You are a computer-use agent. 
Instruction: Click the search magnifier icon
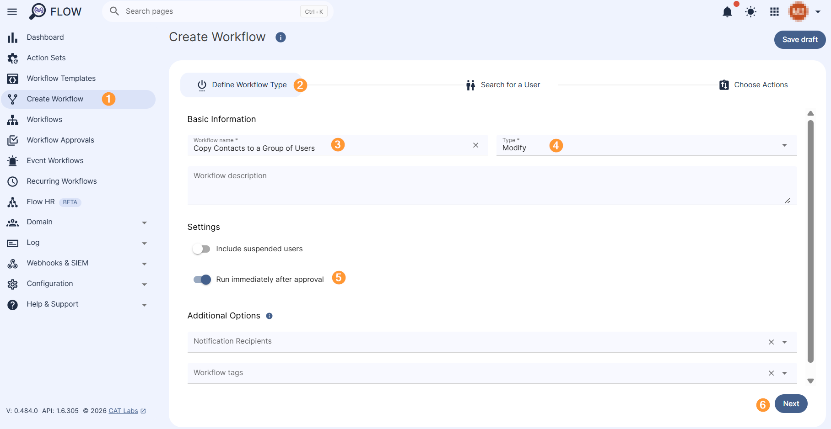[114, 11]
